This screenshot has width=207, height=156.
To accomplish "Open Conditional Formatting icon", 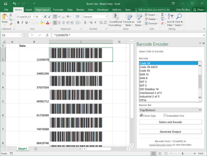I will point(116,20).
